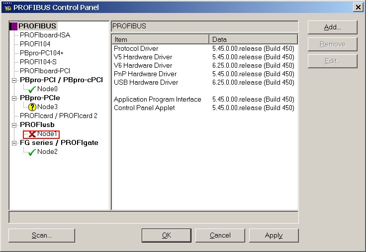
Task: Collapse the PBpro-PCI / PBpro-cPCI branch
Action: click(x=14, y=80)
